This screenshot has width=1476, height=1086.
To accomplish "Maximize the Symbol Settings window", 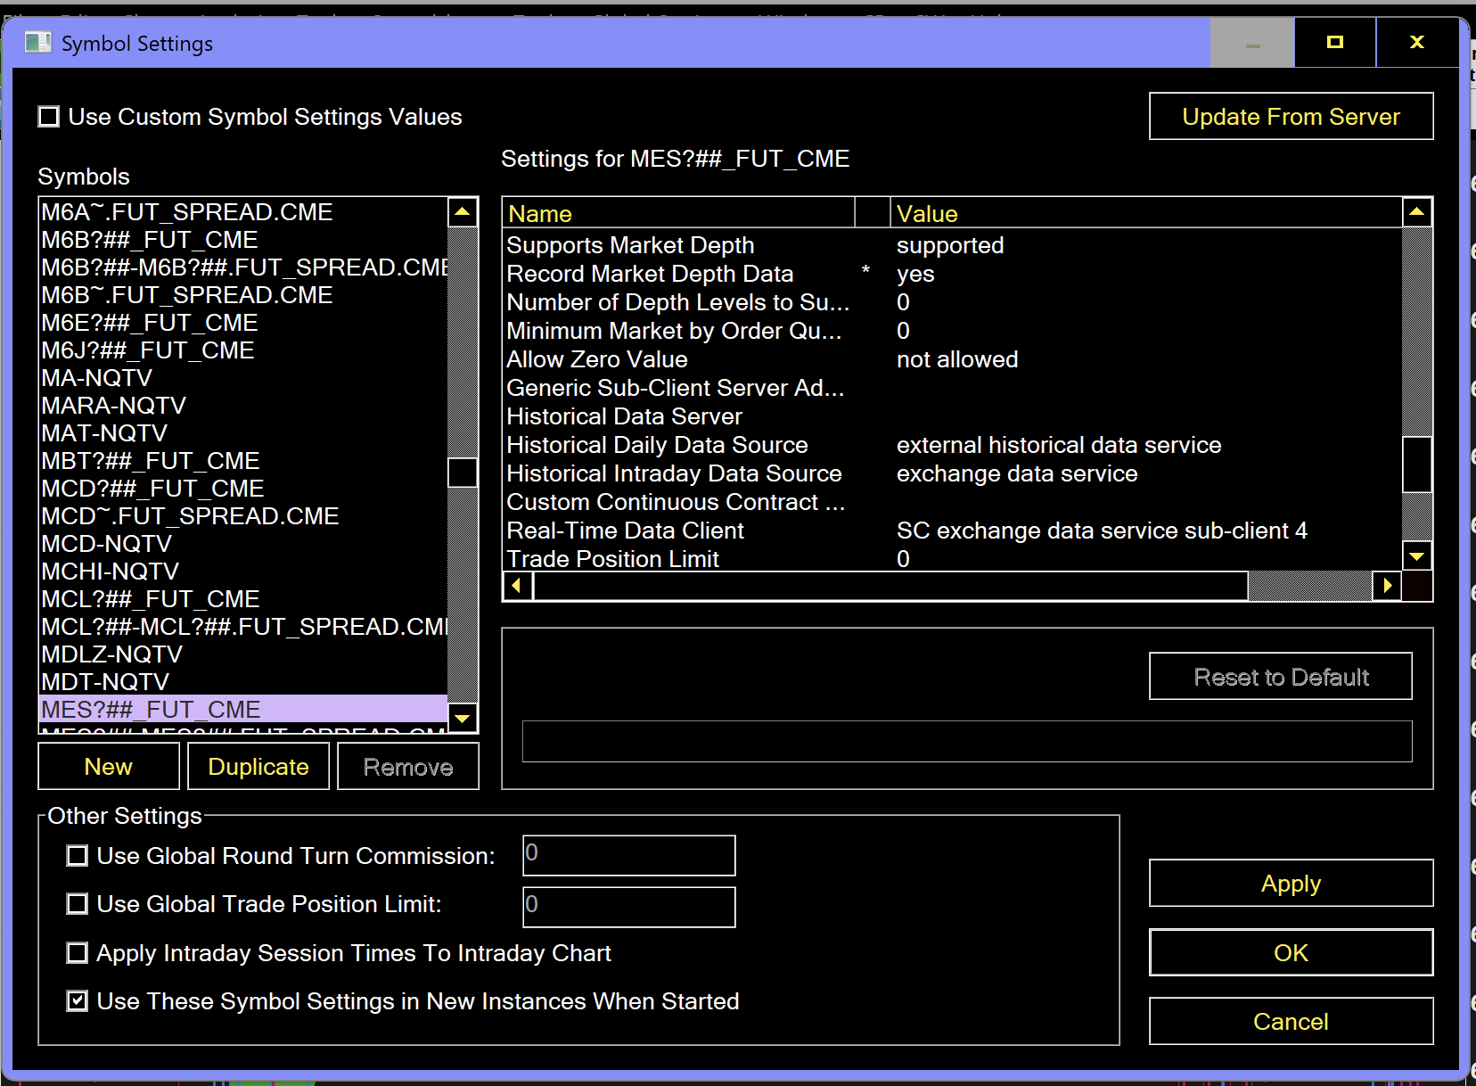I will (1334, 43).
